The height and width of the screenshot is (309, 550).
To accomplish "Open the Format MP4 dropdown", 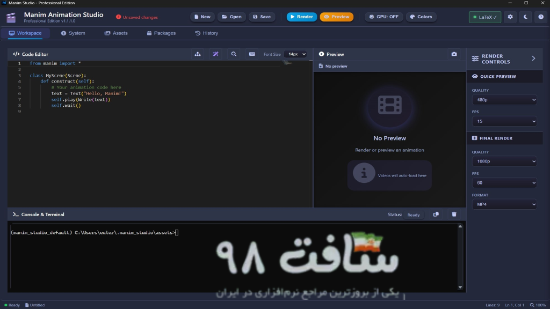I will pyautogui.click(x=504, y=204).
